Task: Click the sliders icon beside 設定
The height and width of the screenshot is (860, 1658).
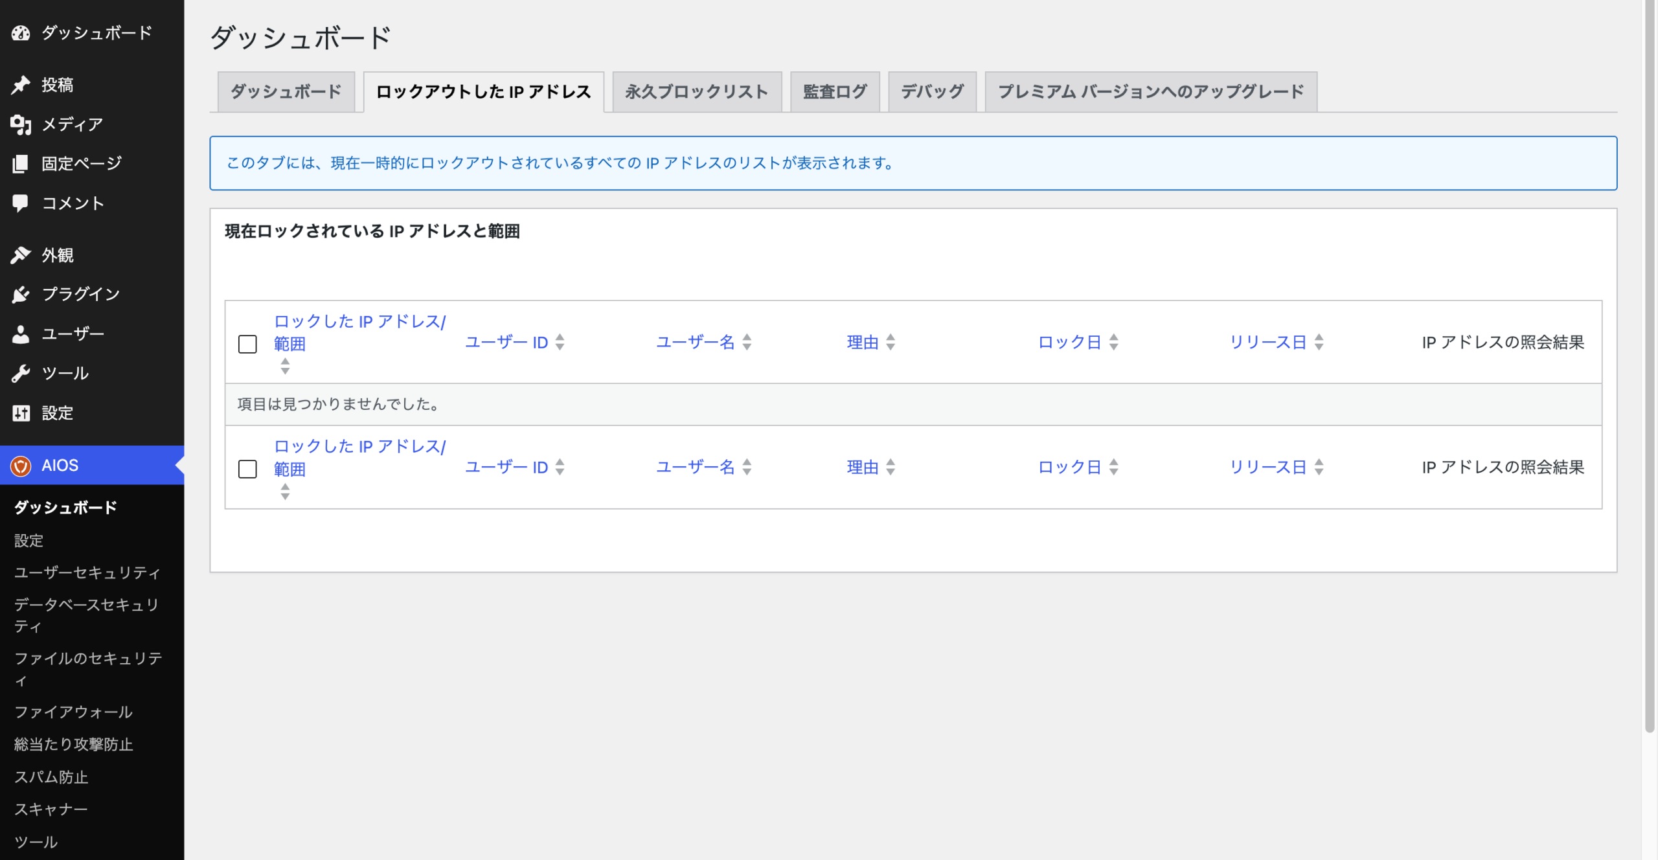Action: click(21, 413)
